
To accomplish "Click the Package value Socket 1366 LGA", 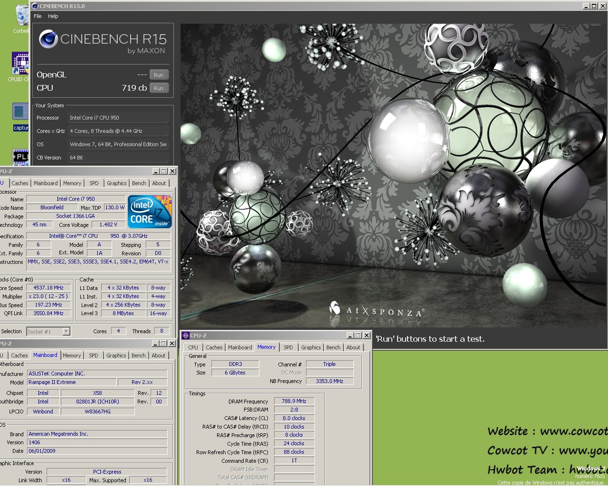I will coord(76,216).
